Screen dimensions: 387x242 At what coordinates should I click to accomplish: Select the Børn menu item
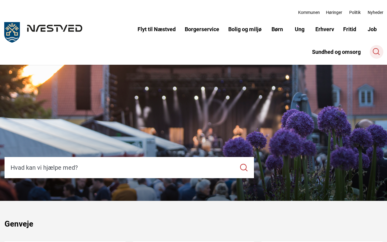point(277,29)
